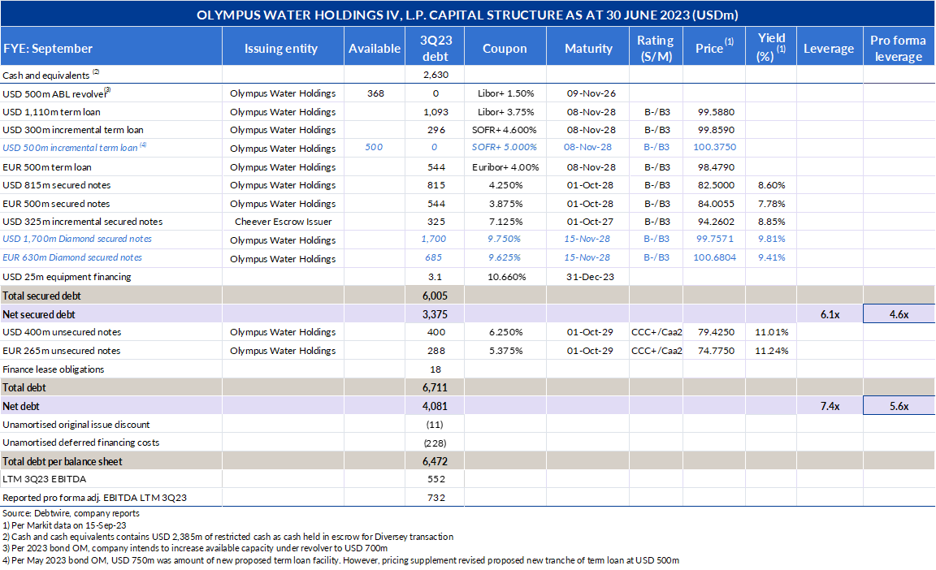Select 'USD 815m secured notes' label
Image resolution: width=936 pixels, height=570 pixels.
(57, 185)
